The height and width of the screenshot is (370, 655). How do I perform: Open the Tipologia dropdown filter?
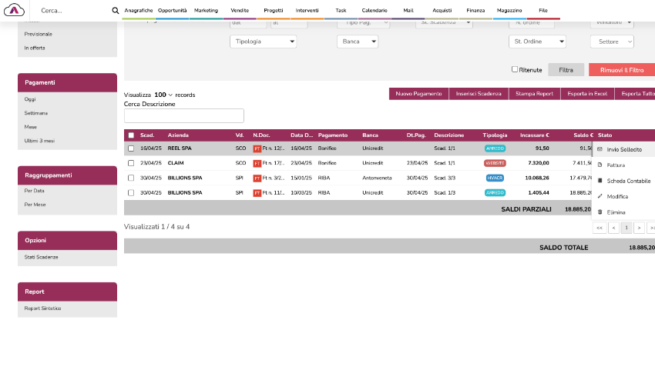pyautogui.click(x=263, y=42)
